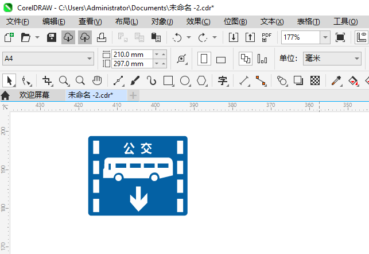Open the 查看(V) menu
The width and height of the screenshot is (369, 254).
[90, 22]
